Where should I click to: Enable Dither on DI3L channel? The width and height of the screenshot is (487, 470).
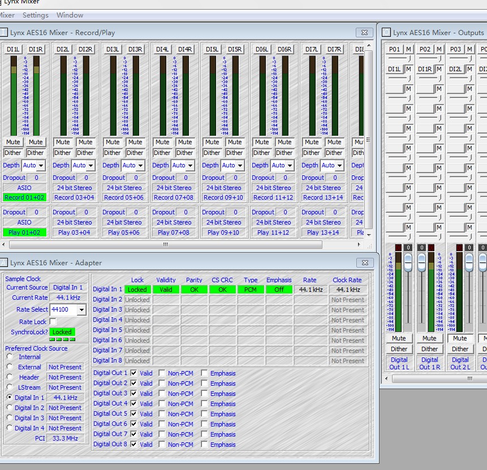pyautogui.click(x=112, y=153)
